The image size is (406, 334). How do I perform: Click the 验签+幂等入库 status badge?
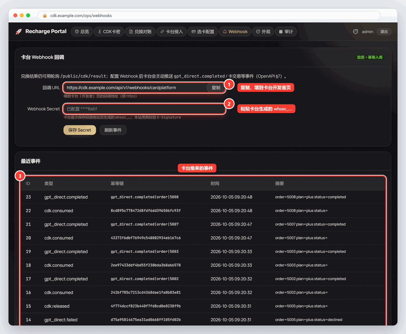point(370,57)
